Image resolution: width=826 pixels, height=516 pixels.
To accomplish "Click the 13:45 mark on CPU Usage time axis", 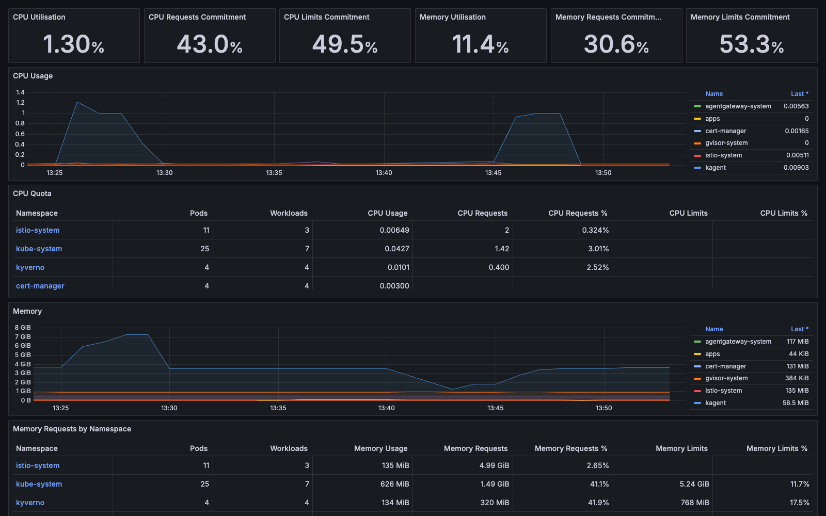I will (x=494, y=173).
